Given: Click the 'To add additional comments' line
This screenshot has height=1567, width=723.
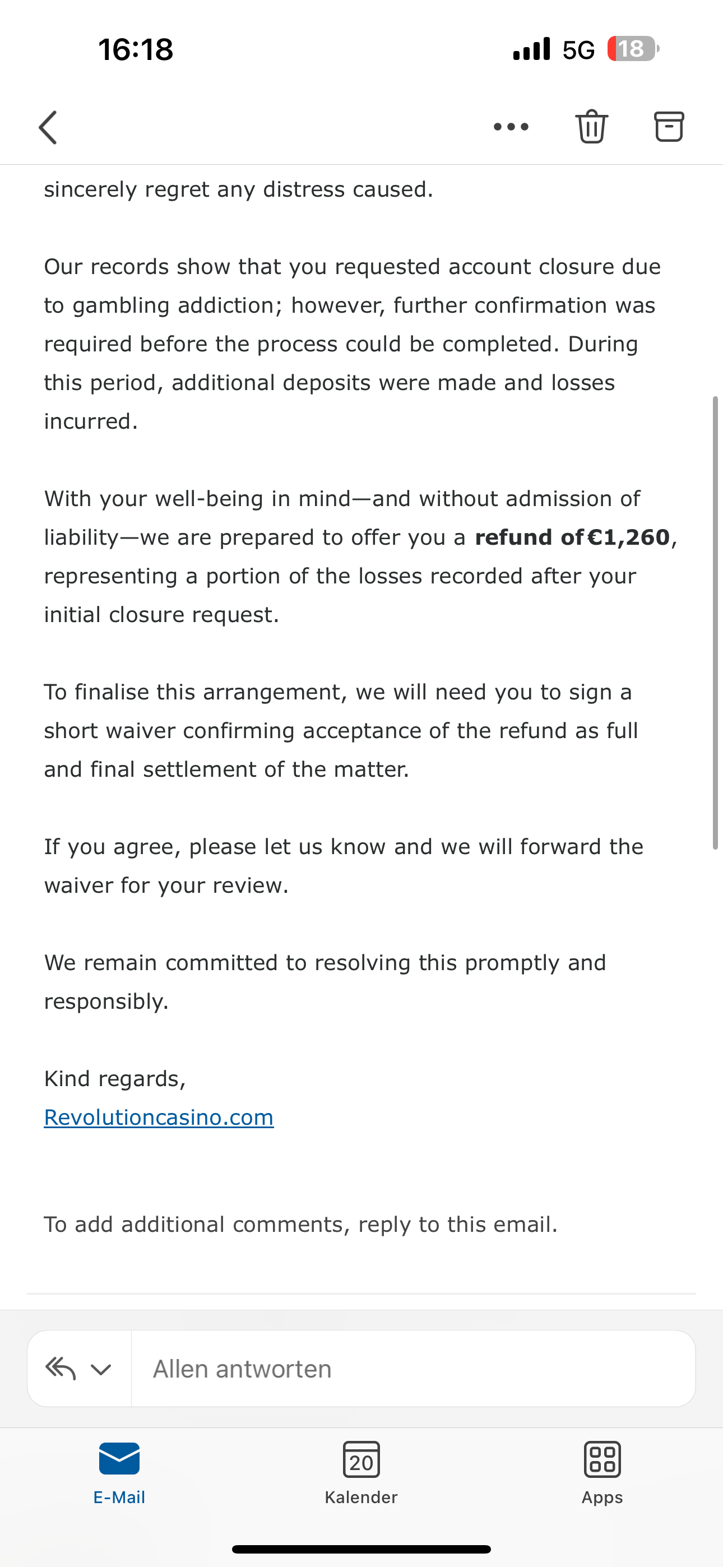Looking at the screenshot, I should coord(300,1224).
